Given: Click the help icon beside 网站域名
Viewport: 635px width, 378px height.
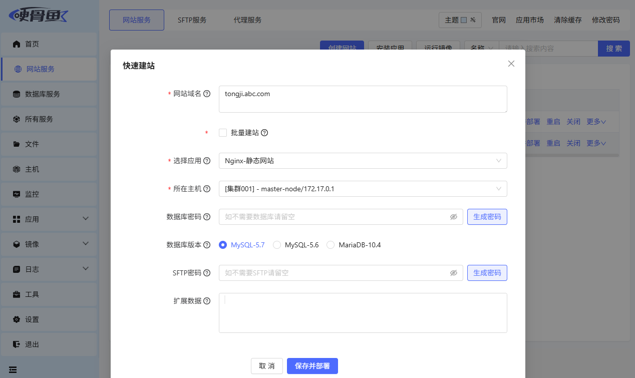Looking at the screenshot, I should [207, 94].
